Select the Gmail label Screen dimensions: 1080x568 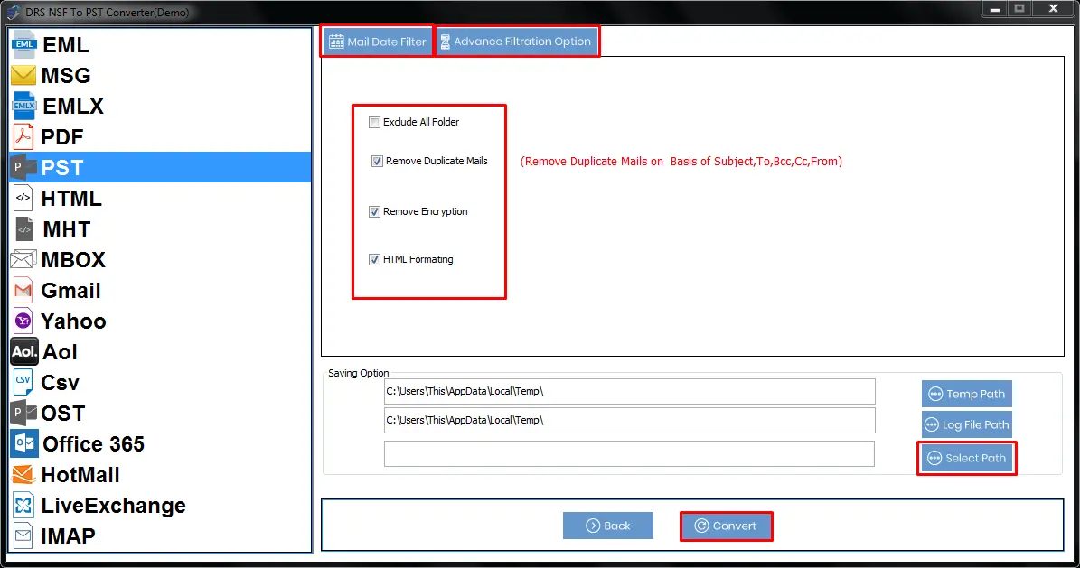tap(70, 292)
